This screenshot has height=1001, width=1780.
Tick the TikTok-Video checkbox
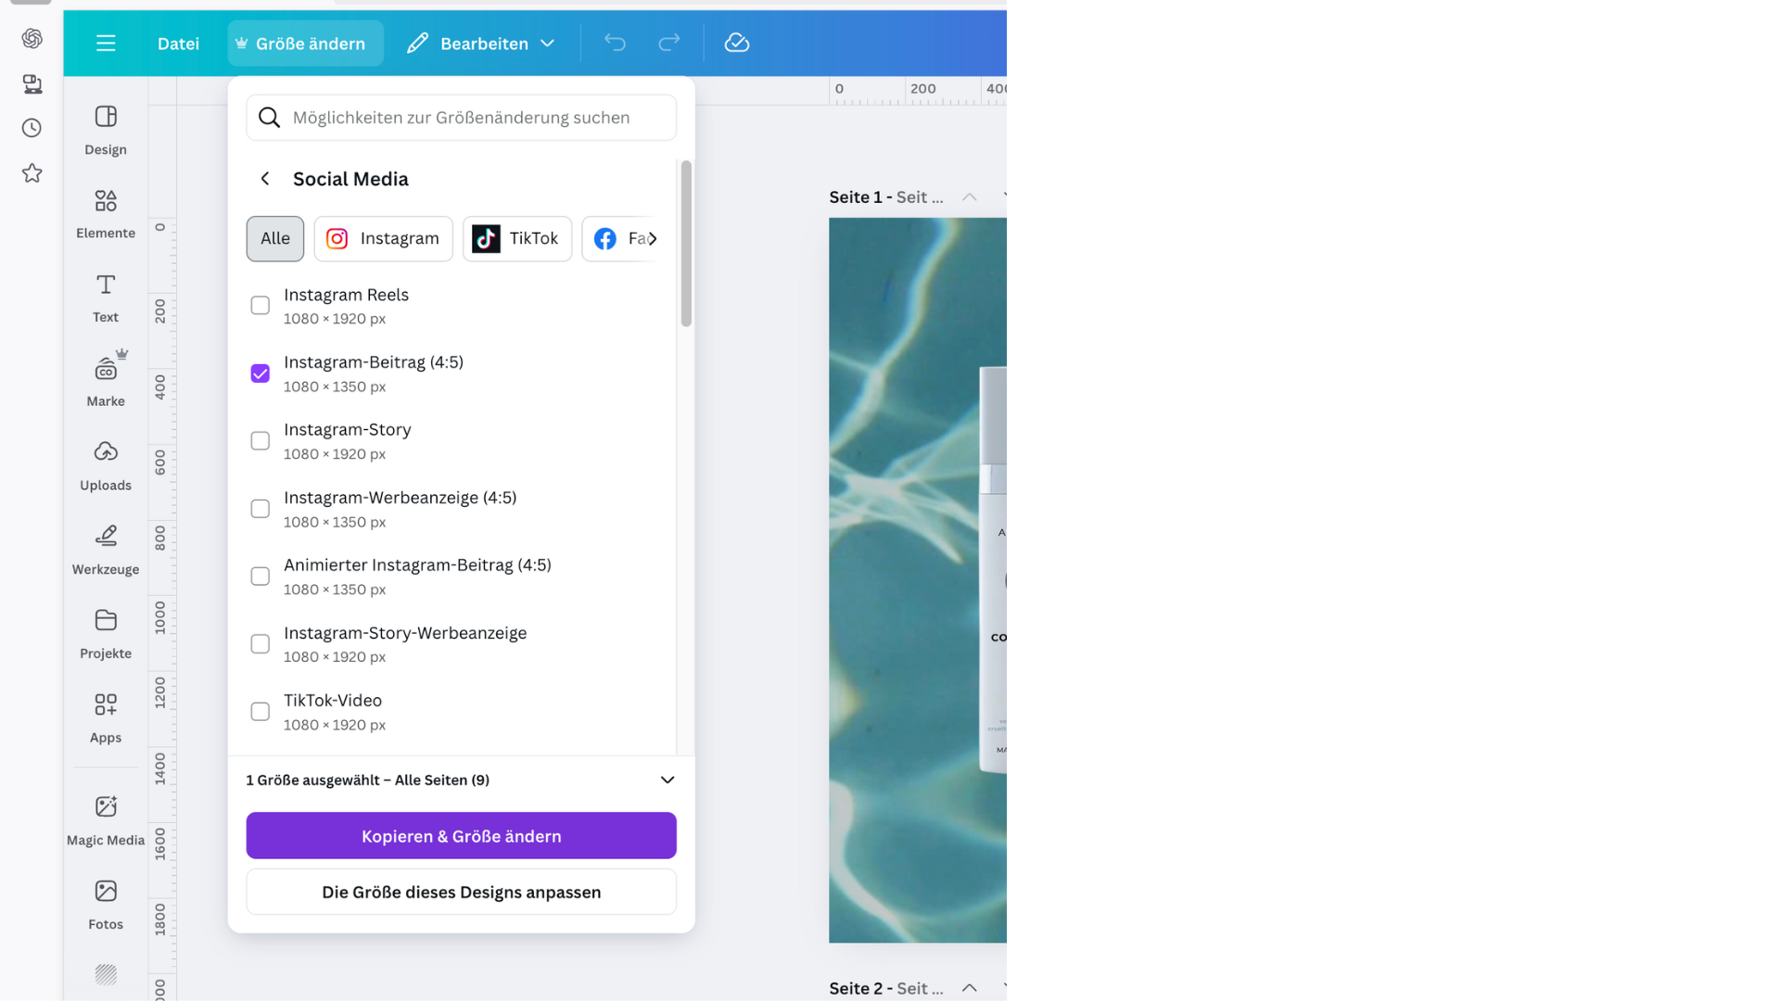click(261, 712)
